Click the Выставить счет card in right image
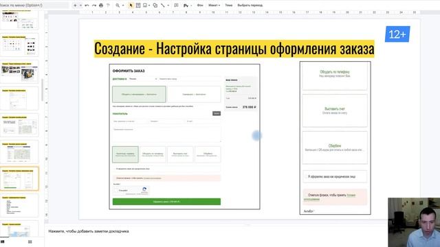This screenshot has height=247, width=440. point(335,110)
